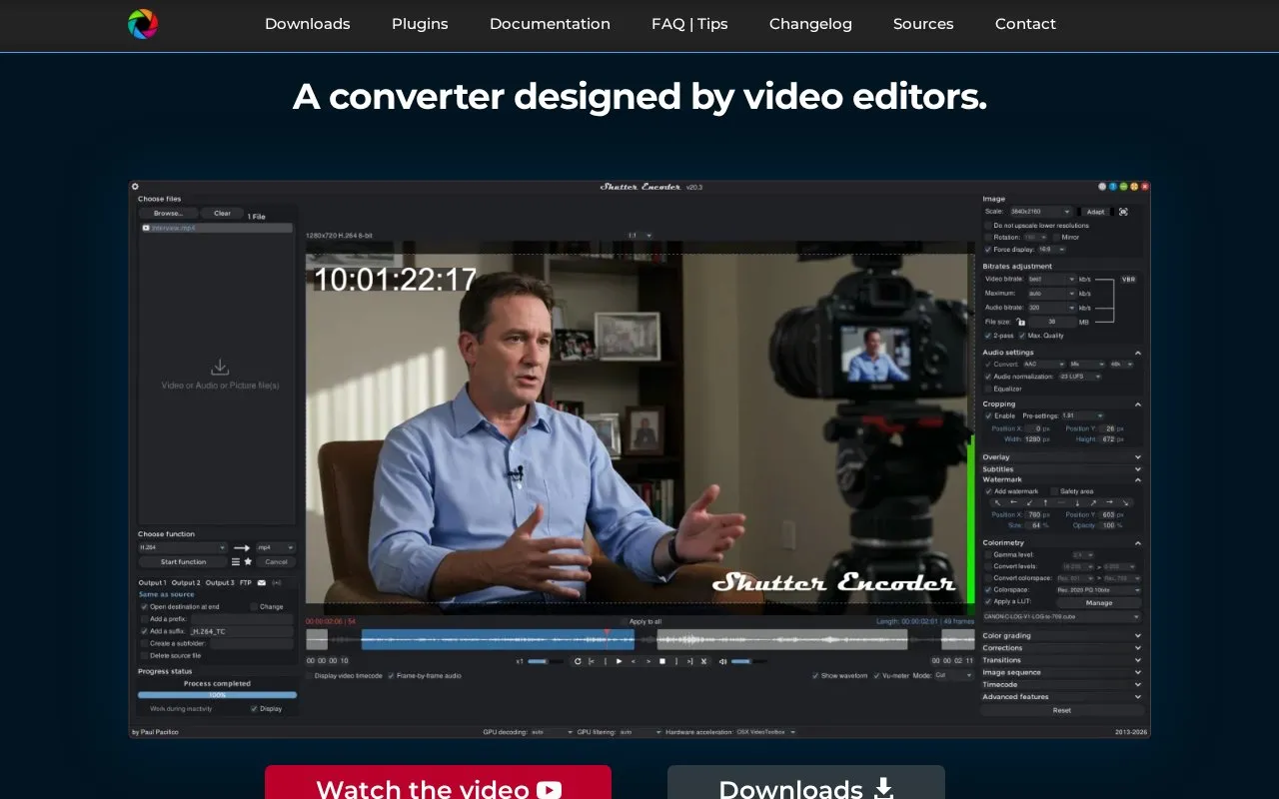The image size is (1279, 799).
Task: Click the speaker volume icon below the preview
Action: tap(723, 661)
